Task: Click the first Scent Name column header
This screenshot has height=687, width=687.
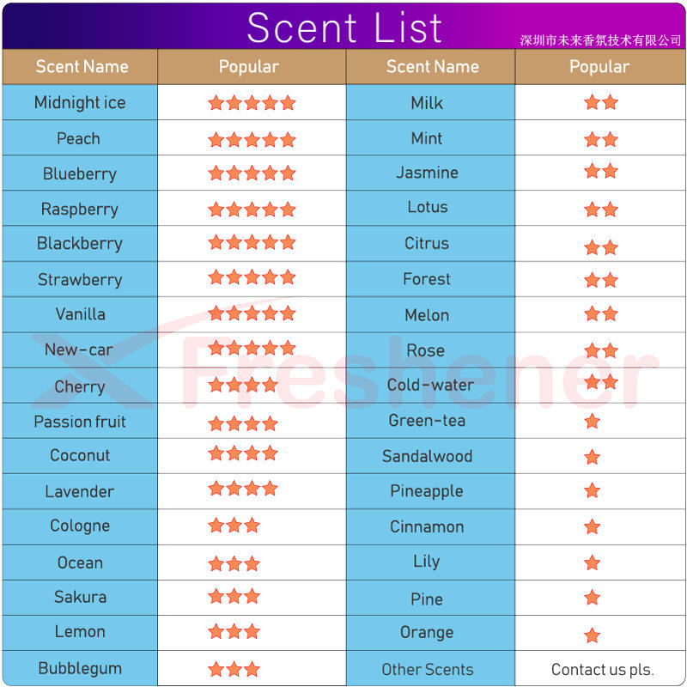Action: tap(80, 67)
